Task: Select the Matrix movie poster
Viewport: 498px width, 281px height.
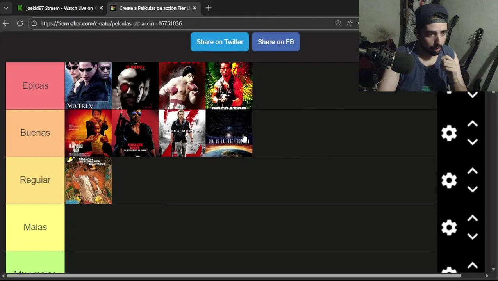Action: 88,86
